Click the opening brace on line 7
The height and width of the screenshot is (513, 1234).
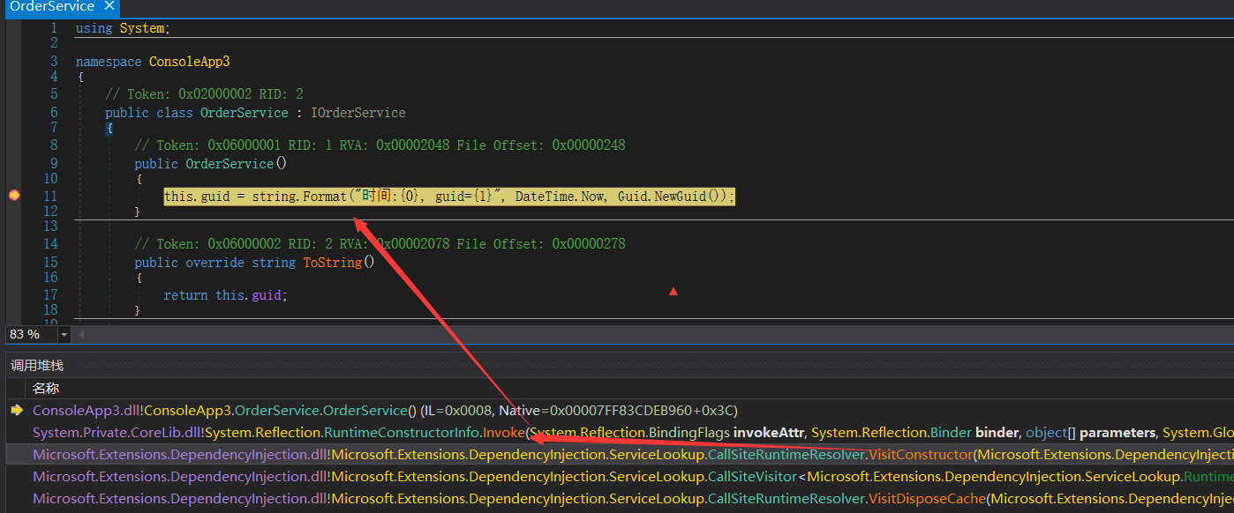click(109, 129)
